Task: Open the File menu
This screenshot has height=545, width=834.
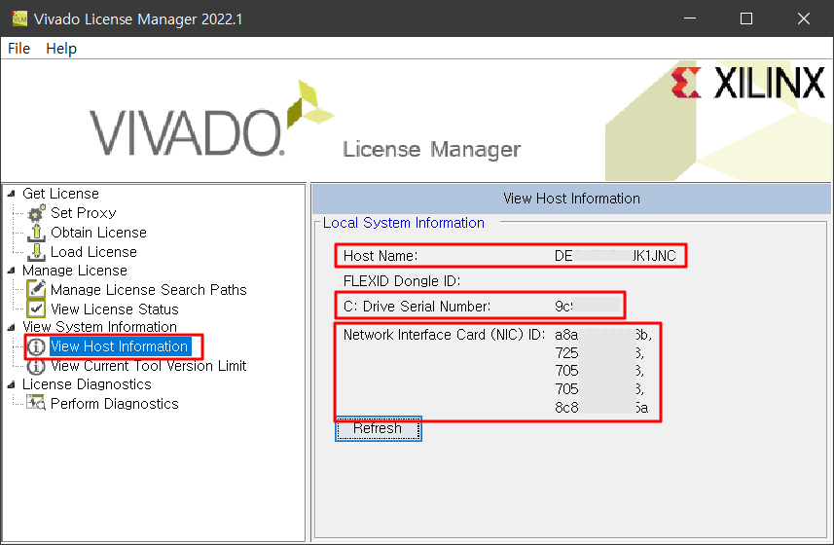Action: [x=19, y=49]
